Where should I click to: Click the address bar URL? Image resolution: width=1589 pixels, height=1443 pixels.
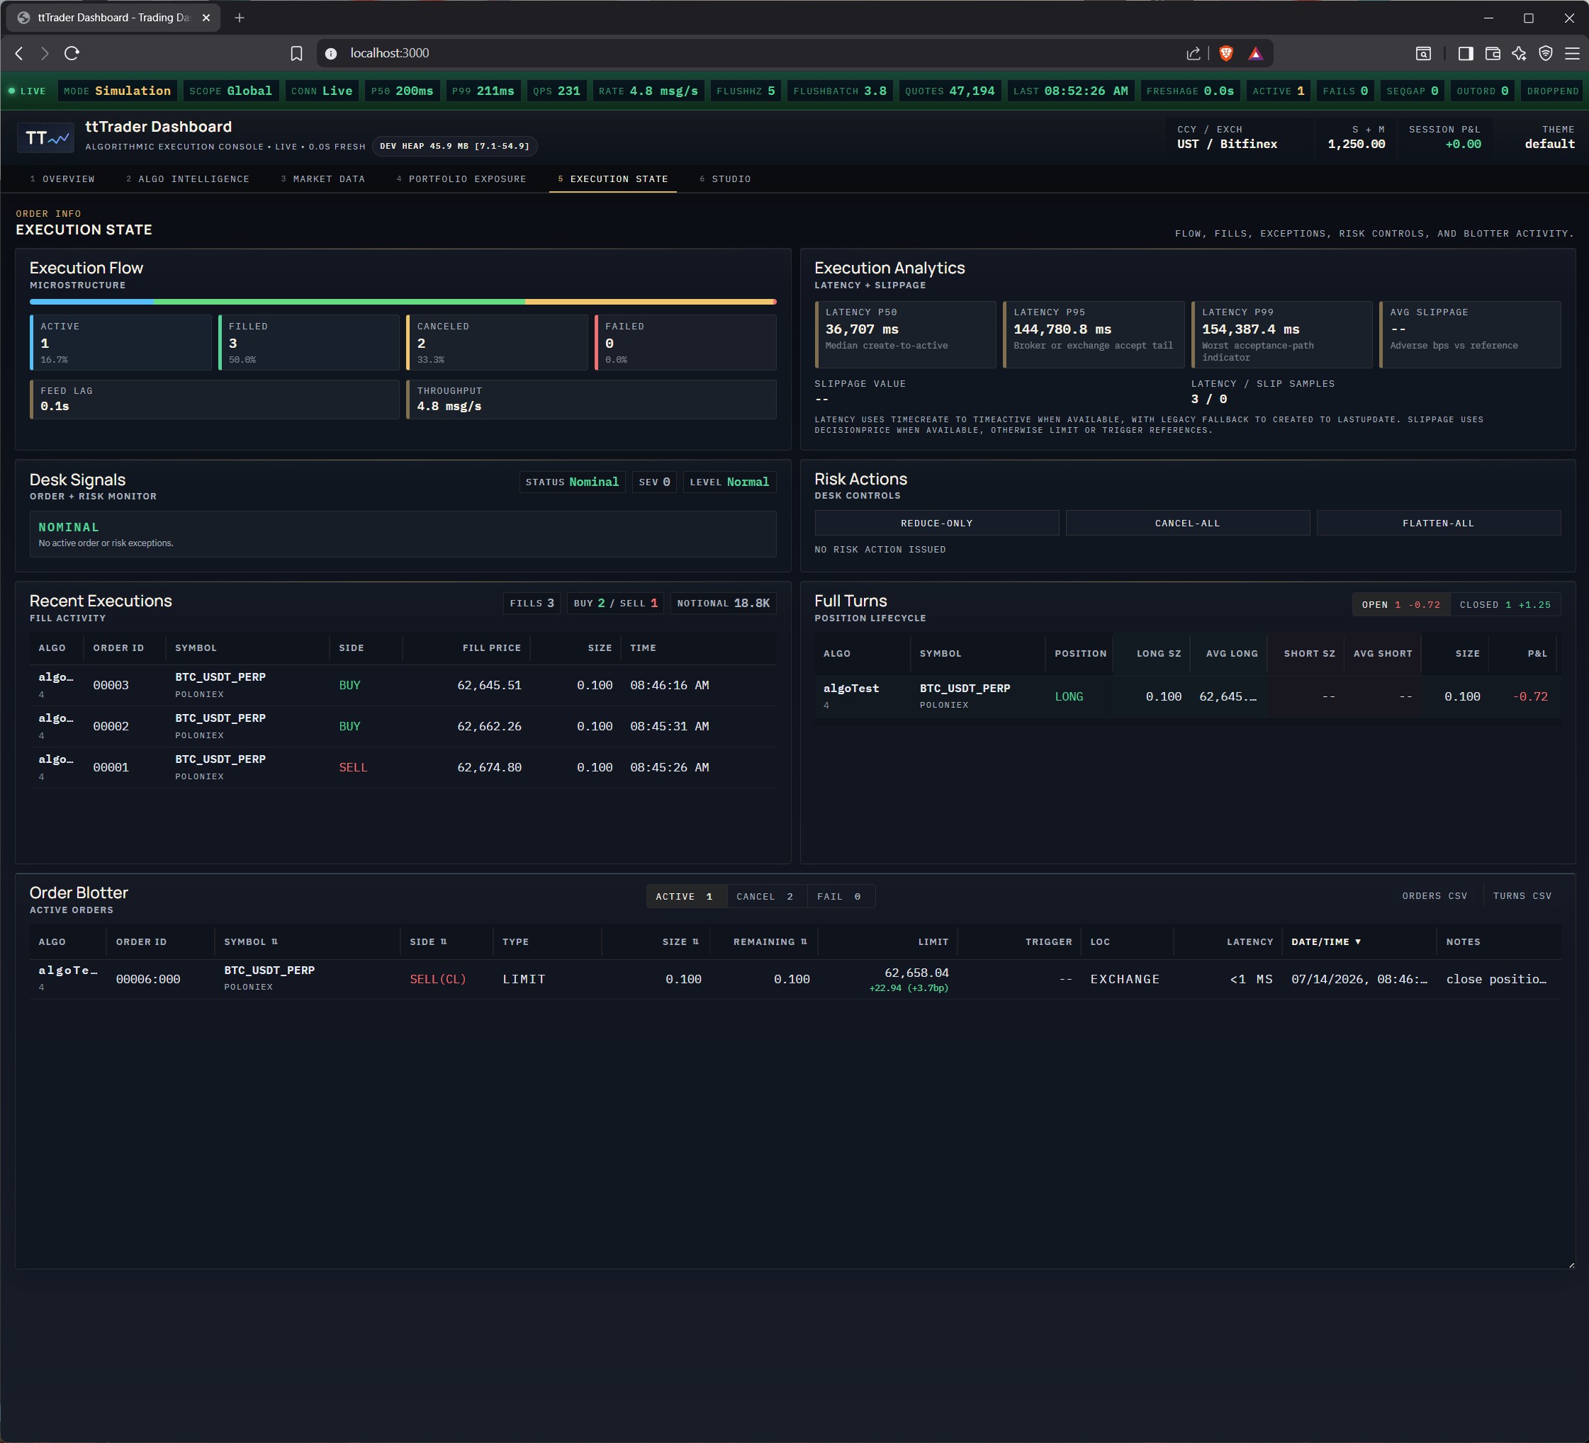[x=389, y=54]
